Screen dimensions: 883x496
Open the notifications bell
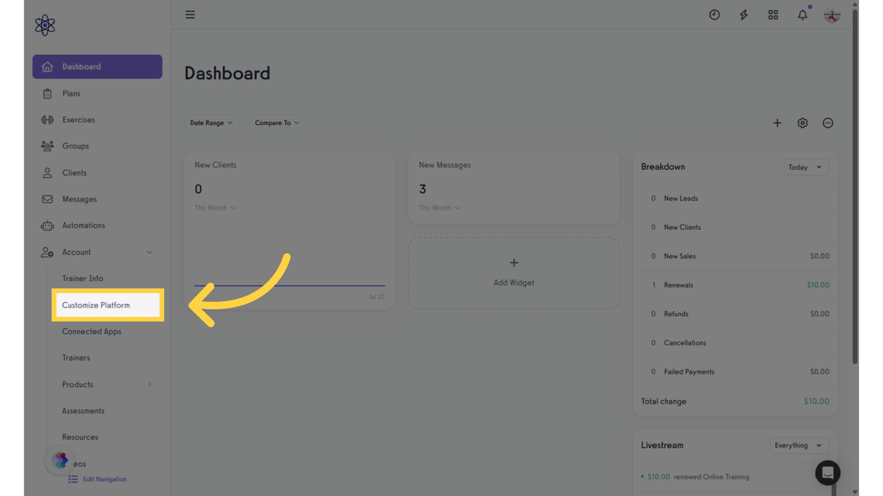(802, 14)
